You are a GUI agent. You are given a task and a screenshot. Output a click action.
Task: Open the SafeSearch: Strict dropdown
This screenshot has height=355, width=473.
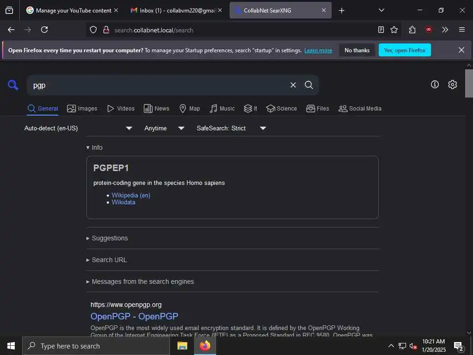point(231,129)
